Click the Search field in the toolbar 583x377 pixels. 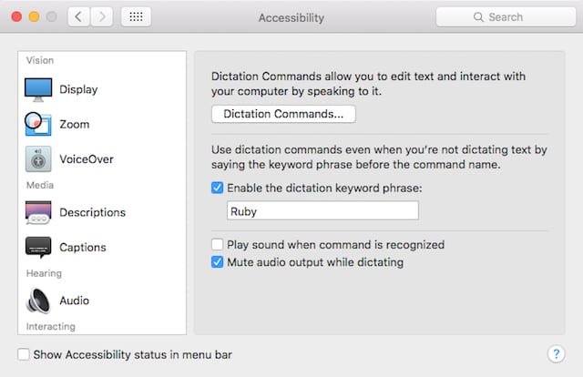[x=506, y=17]
